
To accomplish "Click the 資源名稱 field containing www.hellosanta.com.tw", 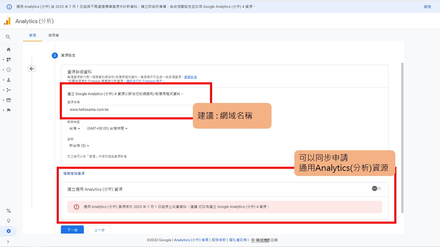I will (131, 110).
